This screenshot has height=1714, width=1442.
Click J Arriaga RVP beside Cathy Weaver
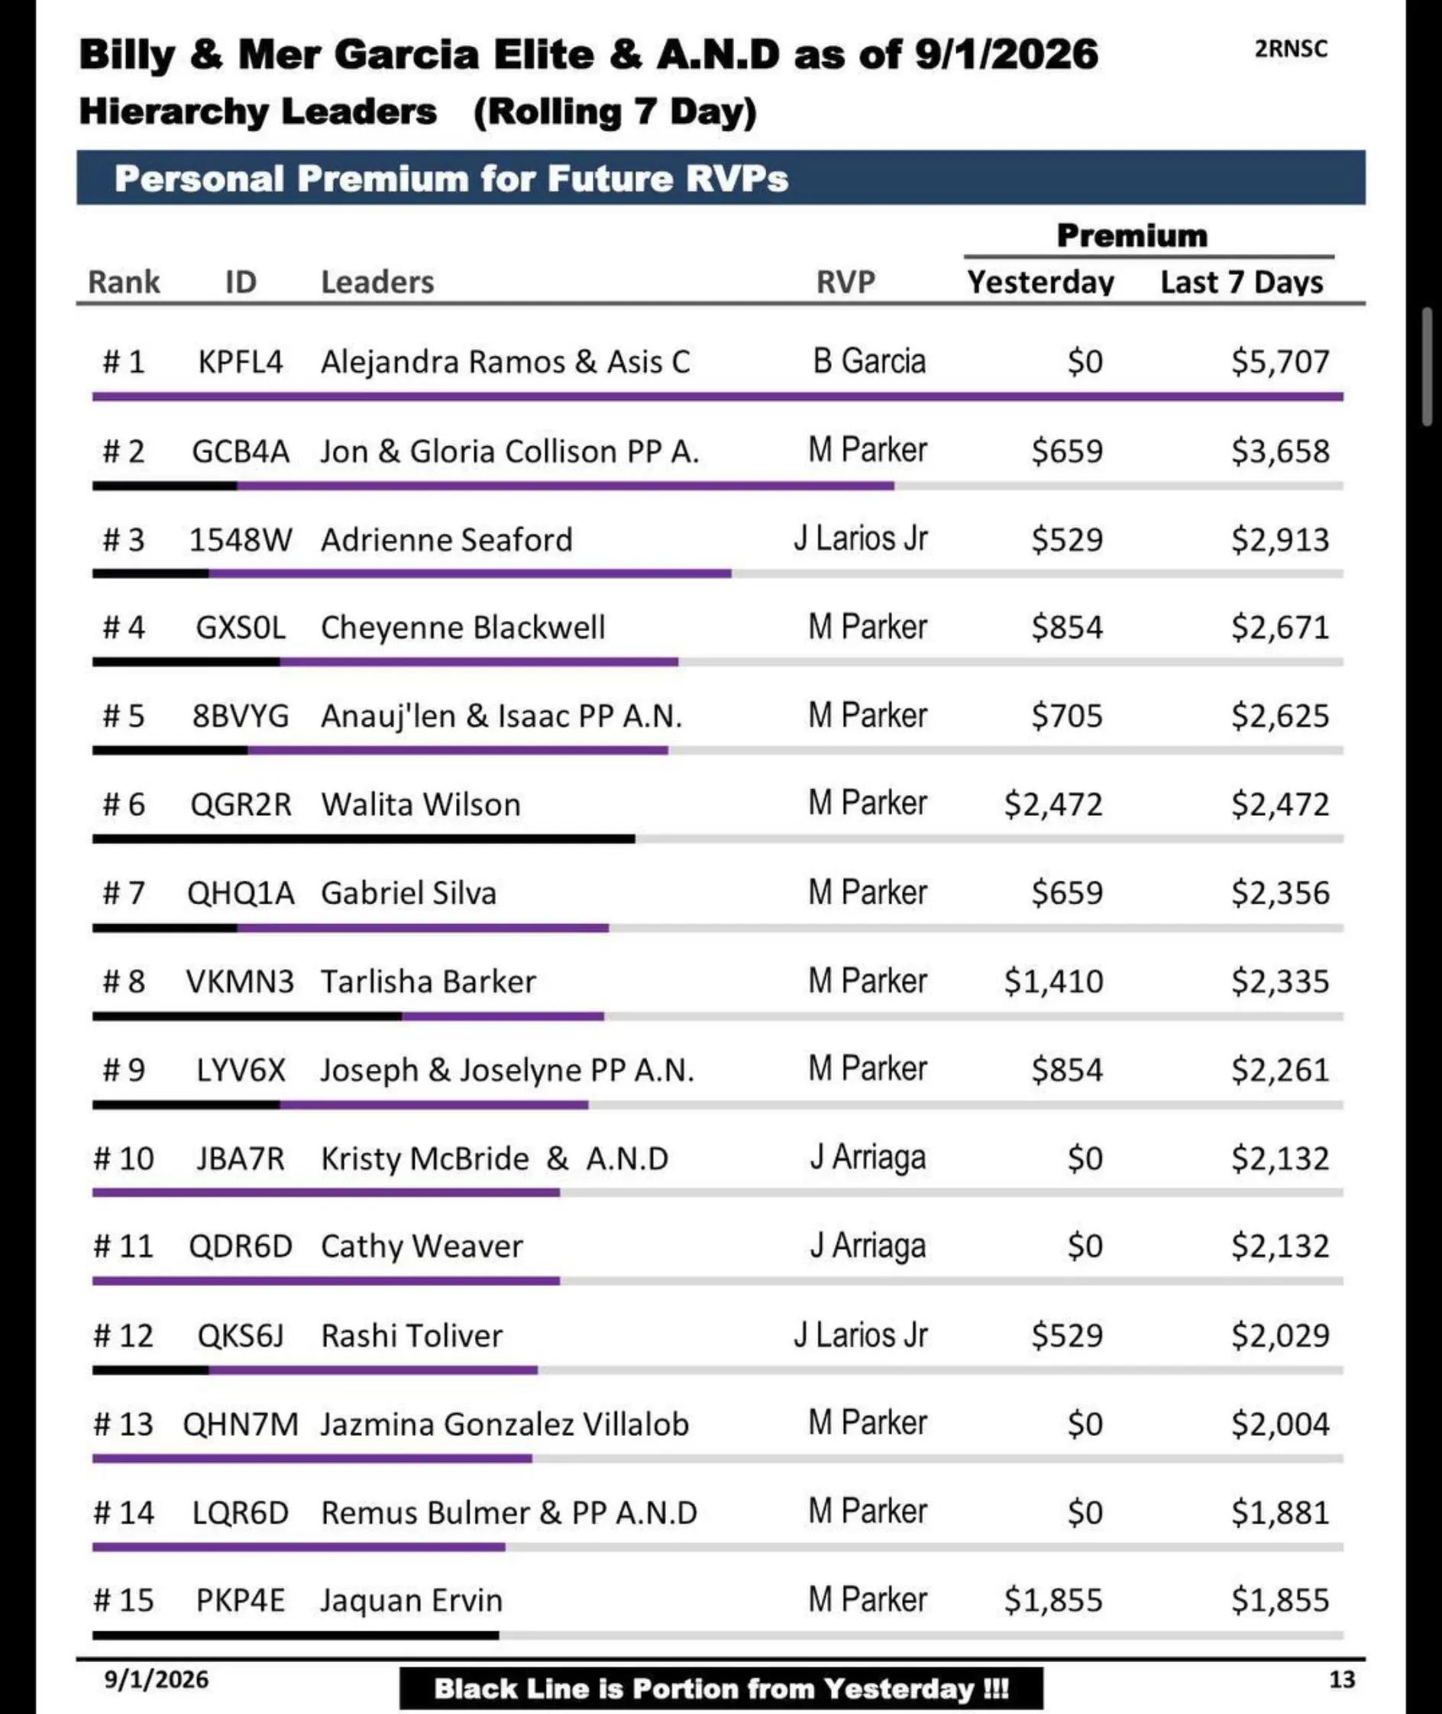click(x=868, y=1246)
